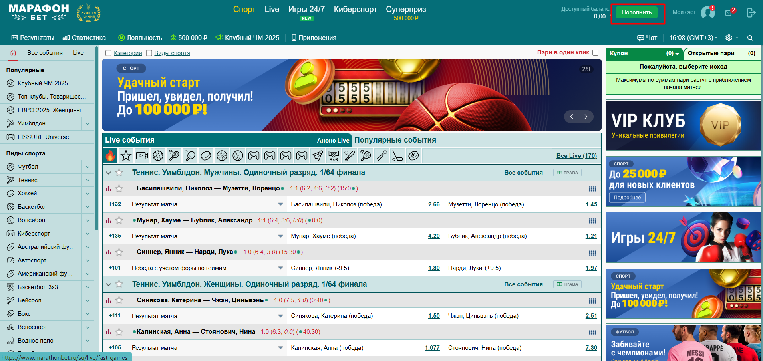
Task: Select the baseball bat icon filter
Action: click(x=350, y=156)
